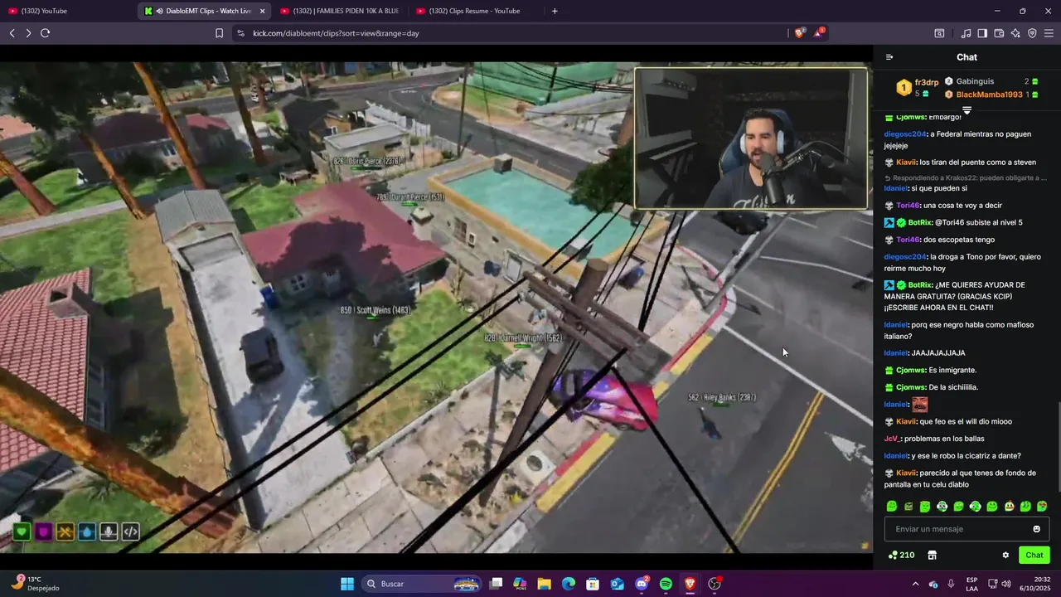Open Brave VPN shield icon
Screen dimensions: 1061x597
tap(1032, 33)
